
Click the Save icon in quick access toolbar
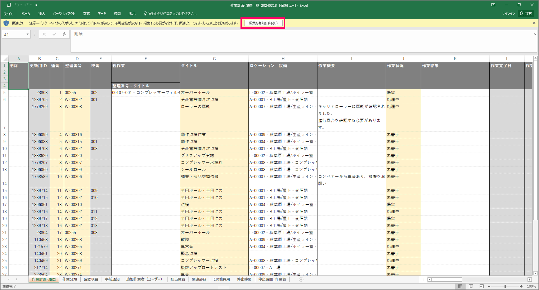pyautogui.click(x=8, y=5)
